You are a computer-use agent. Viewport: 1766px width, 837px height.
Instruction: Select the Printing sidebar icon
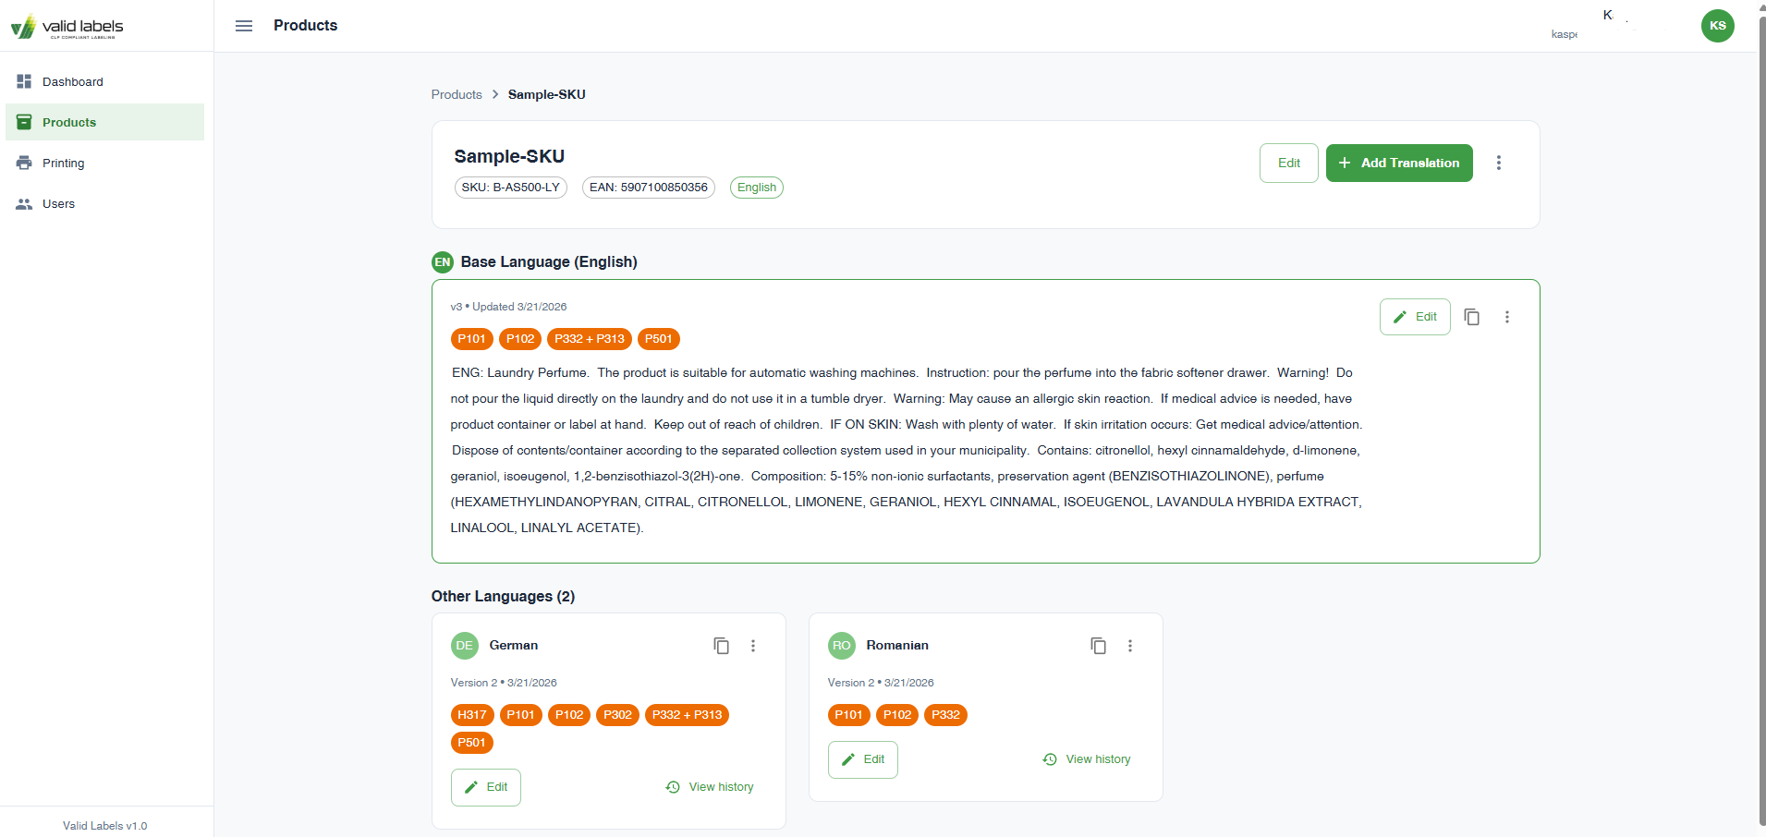pyautogui.click(x=23, y=163)
